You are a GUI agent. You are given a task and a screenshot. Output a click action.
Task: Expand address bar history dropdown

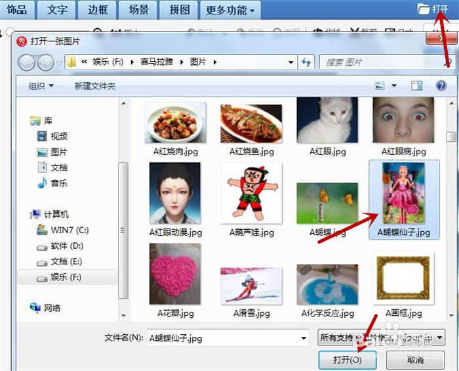tap(290, 62)
